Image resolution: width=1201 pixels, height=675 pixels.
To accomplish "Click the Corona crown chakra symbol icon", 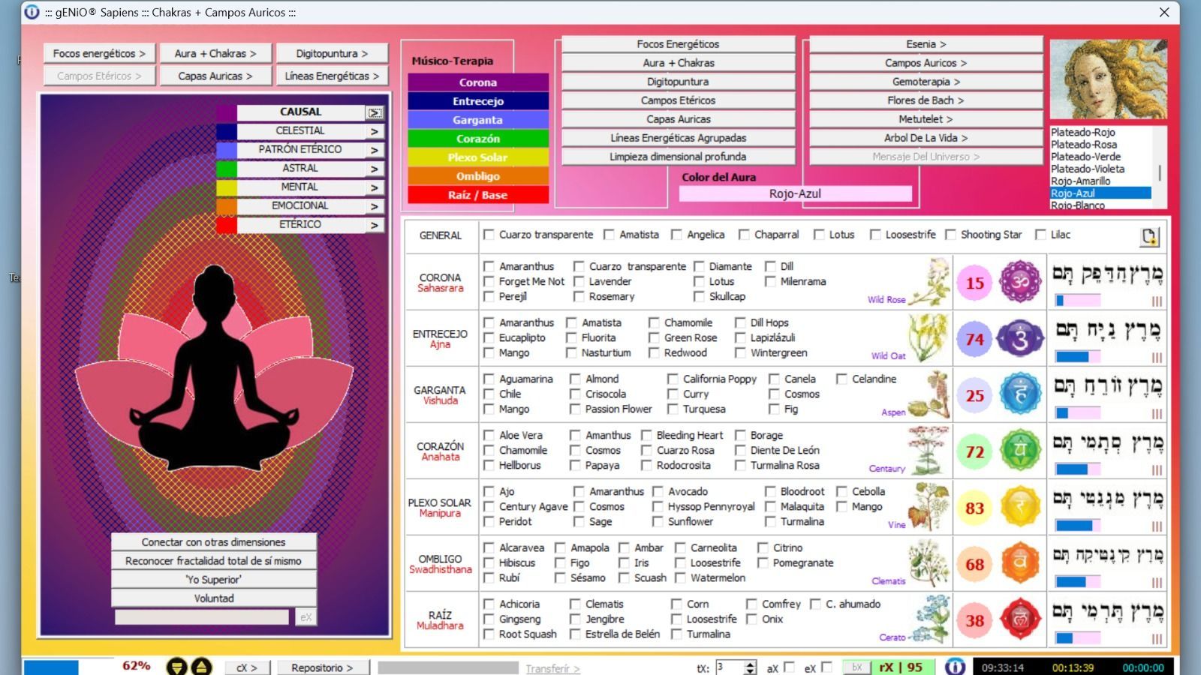I will click(1020, 282).
